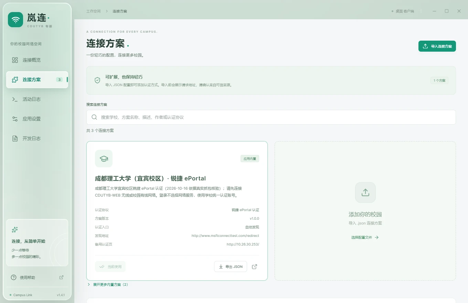Click the 3 count badge on 连接方案
Image resolution: width=468 pixels, height=303 pixels.
tap(60, 80)
